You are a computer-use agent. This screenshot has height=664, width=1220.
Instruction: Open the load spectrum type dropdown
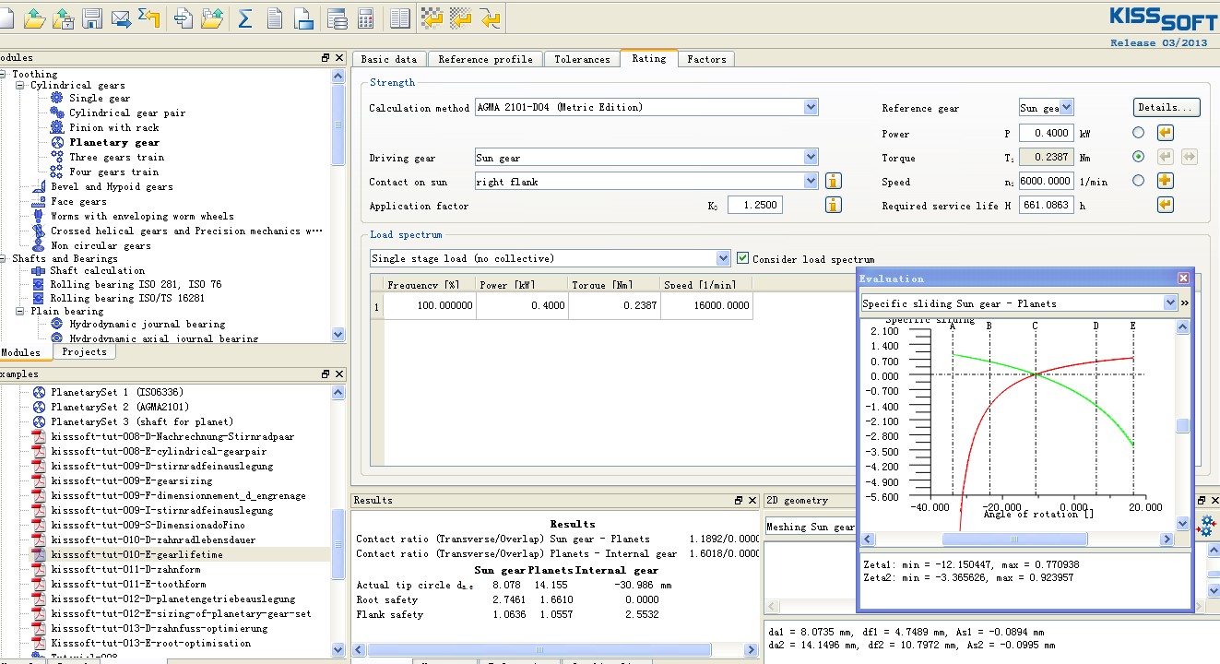click(x=551, y=258)
